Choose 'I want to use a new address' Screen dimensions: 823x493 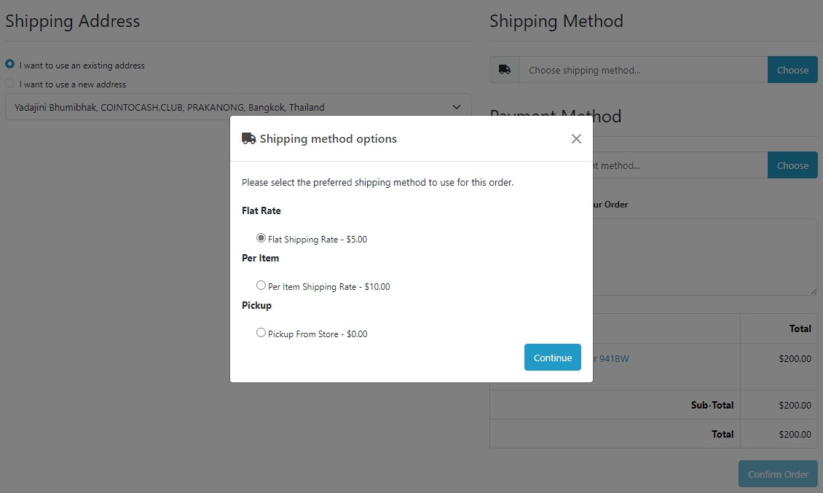(10, 82)
